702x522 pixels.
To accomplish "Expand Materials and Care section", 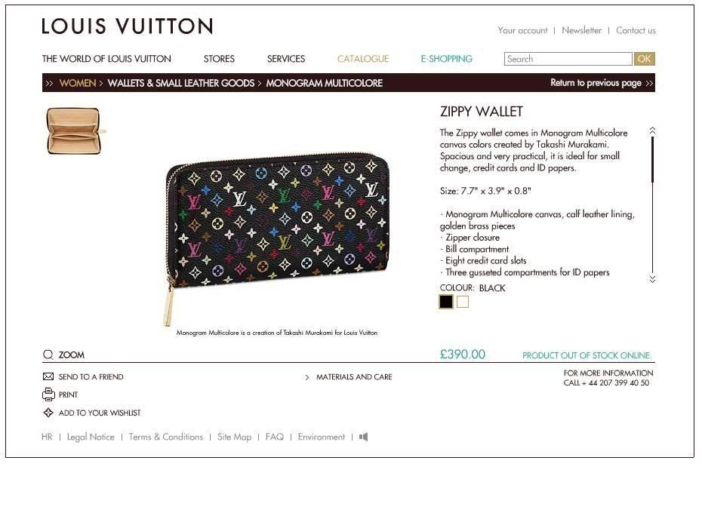I will (349, 377).
